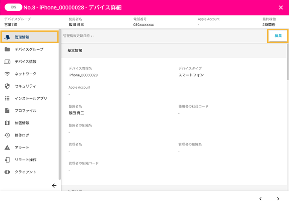The width and height of the screenshot is (289, 205).
Task: Click the デバイス管理名 label
Action: 80,68
